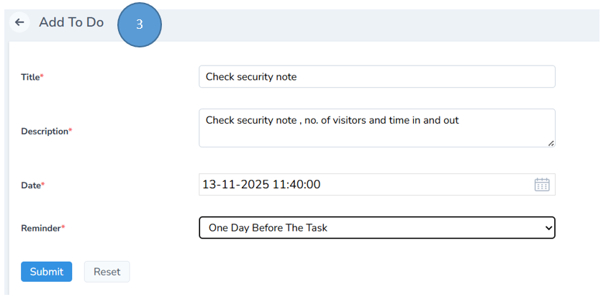
Task: Select the 11:40:00 time portion
Action: (297, 185)
